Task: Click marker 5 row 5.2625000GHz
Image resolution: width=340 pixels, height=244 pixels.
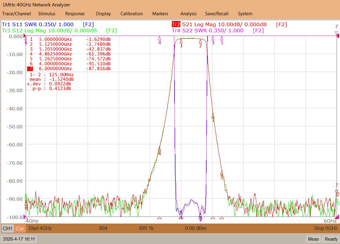Action: (x=70, y=59)
